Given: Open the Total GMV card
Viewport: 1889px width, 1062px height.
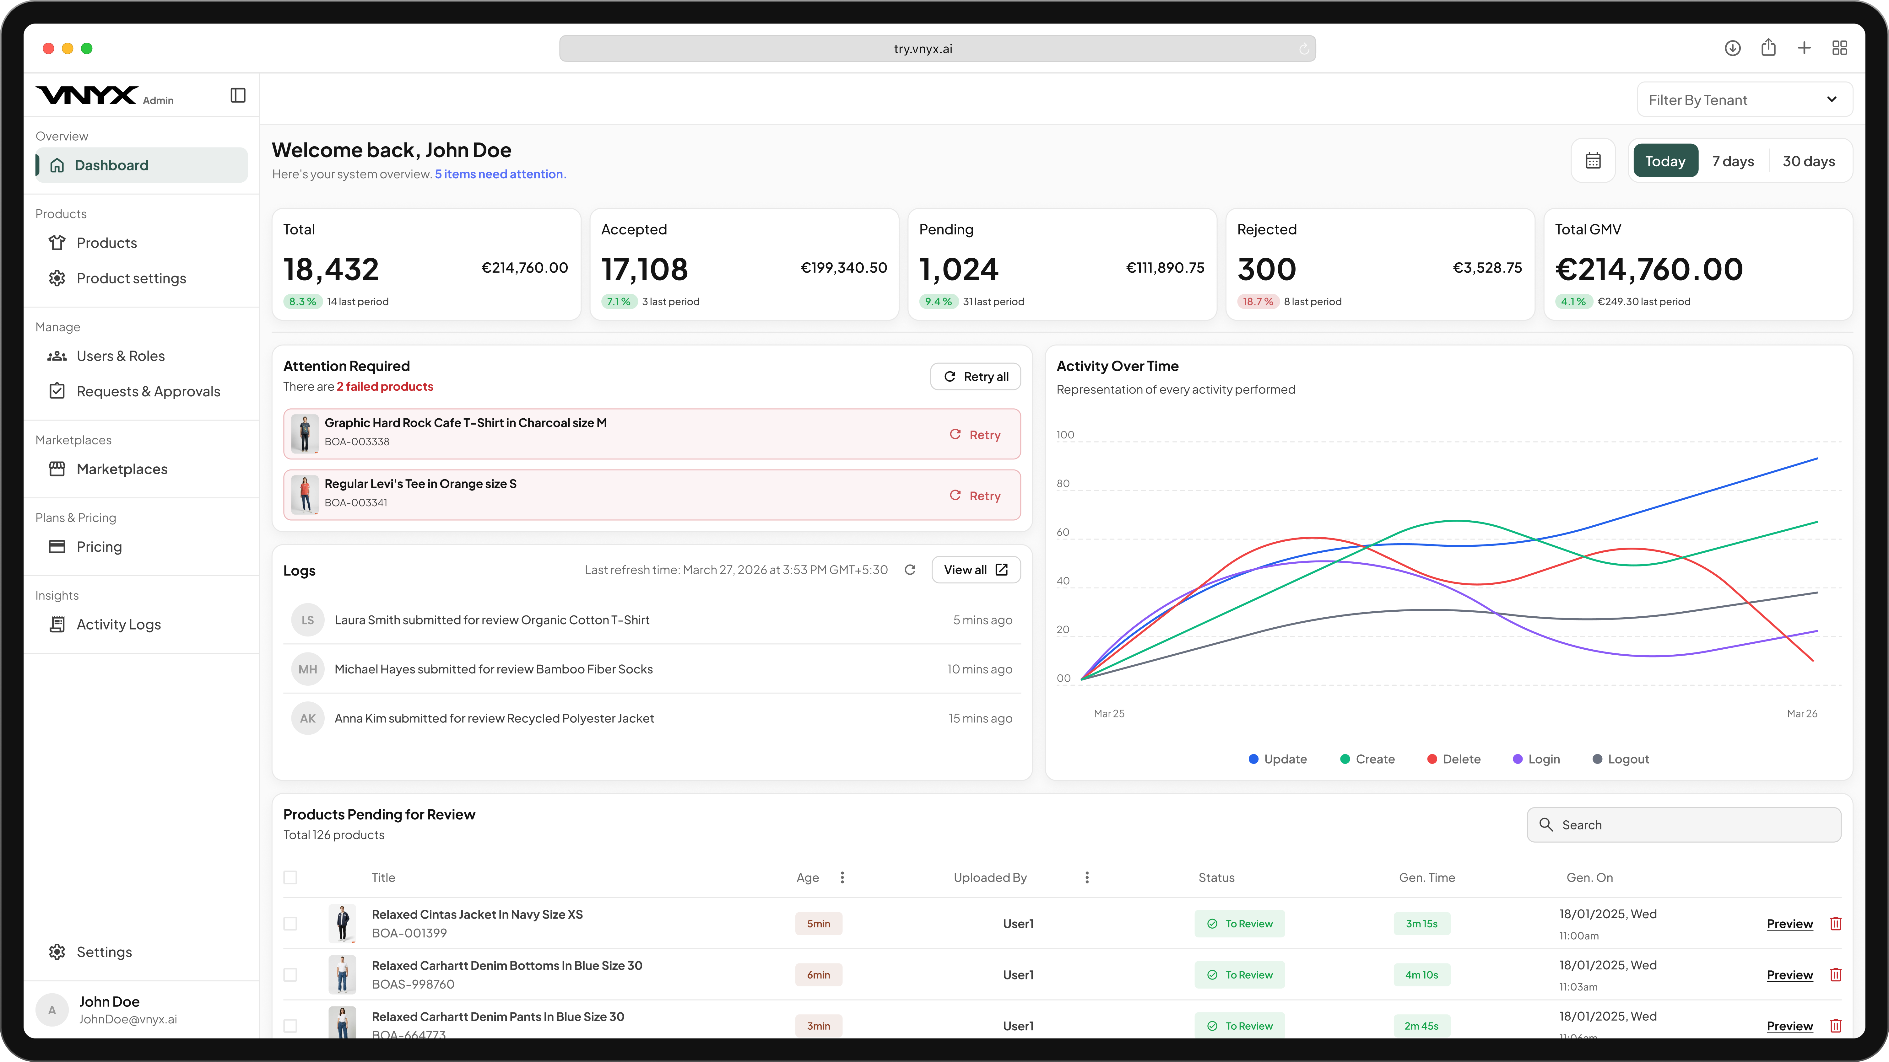Looking at the screenshot, I should (1698, 265).
